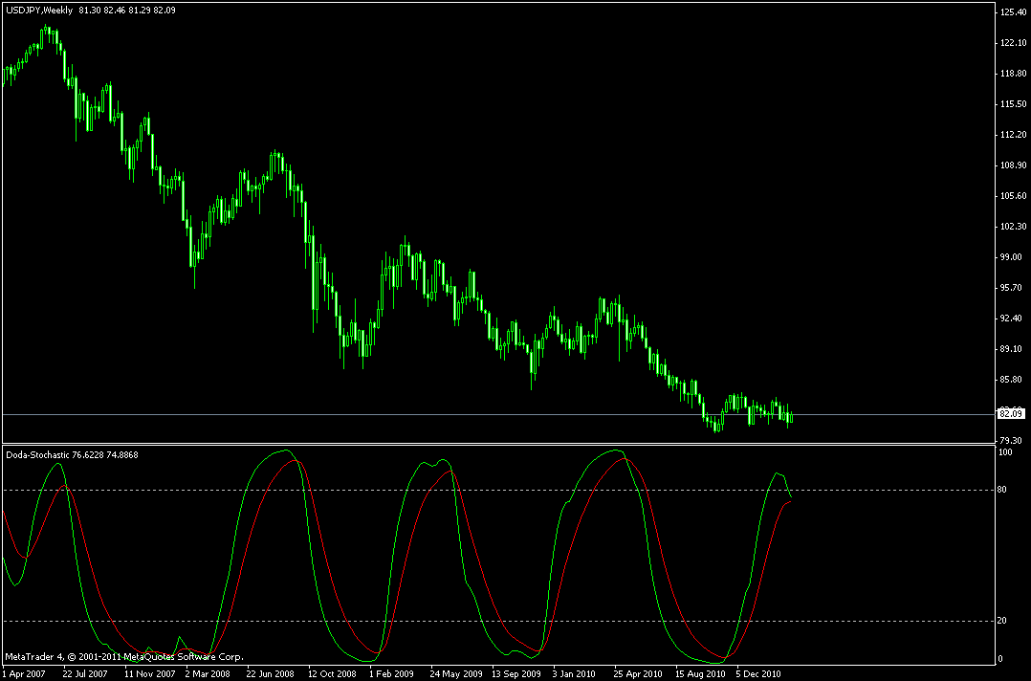Click the 0 level on stochastic scale
1031x681 pixels.
point(1001,659)
